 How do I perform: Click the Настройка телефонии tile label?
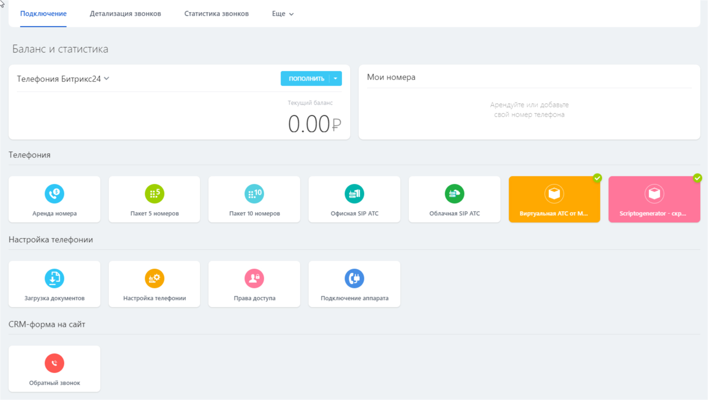tap(154, 298)
